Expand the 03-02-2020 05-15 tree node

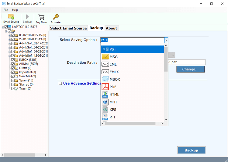coord(10,35)
